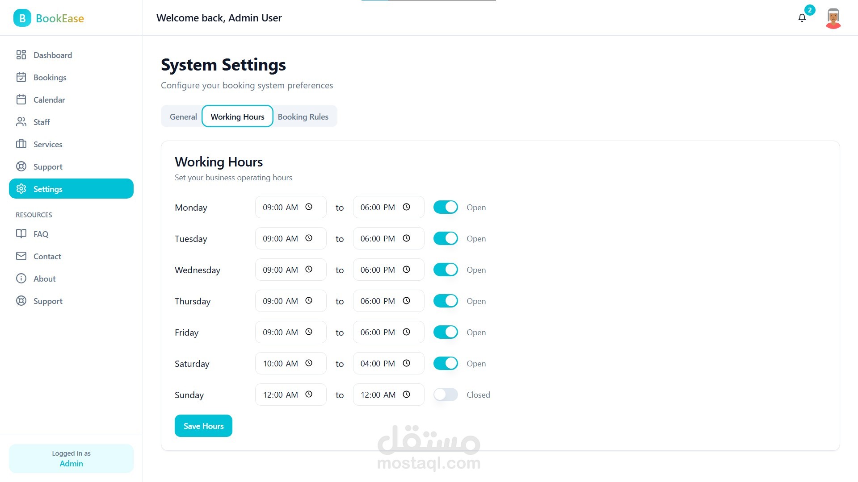858x482 pixels.
Task: Open time picker for Monday start time
Action: pos(309,207)
